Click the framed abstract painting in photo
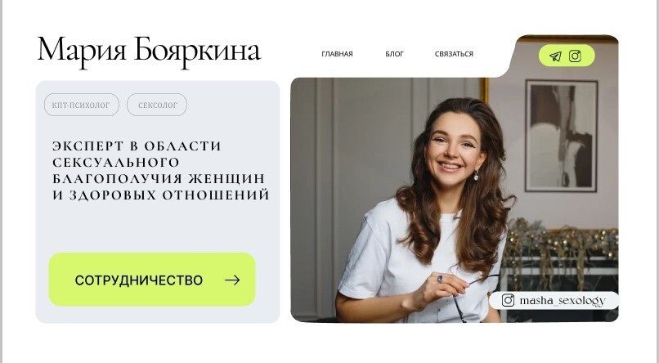This screenshot has height=363, width=659. [561, 136]
